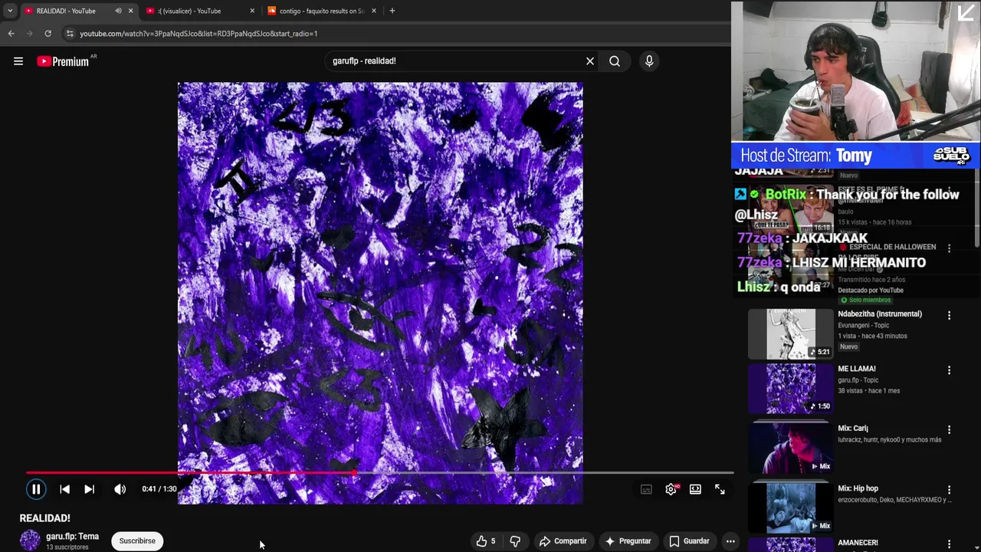Screen dimensions: 981x552
Task: Go to YouTube Premium home logo
Action: pyautogui.click(x=63, y=61)
